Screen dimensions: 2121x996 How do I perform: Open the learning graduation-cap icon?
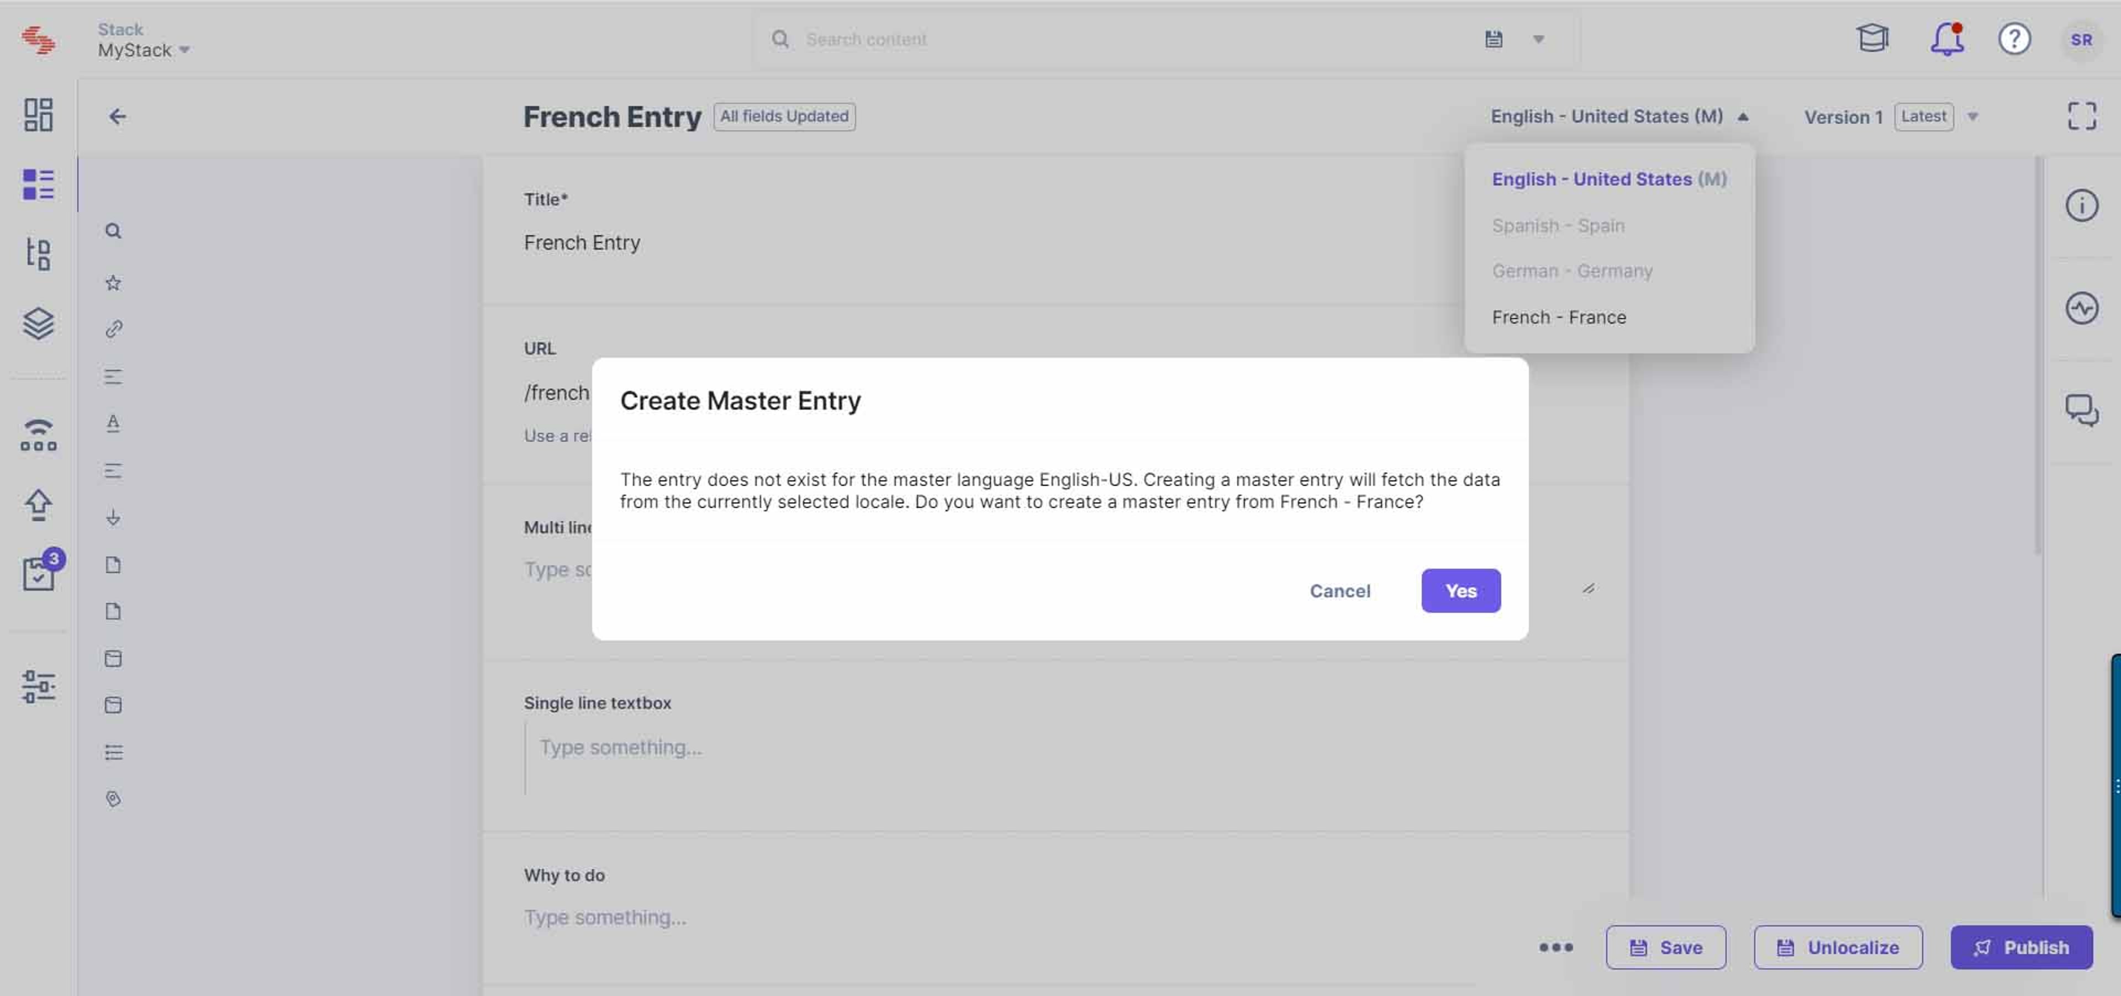coord(1872,38)
